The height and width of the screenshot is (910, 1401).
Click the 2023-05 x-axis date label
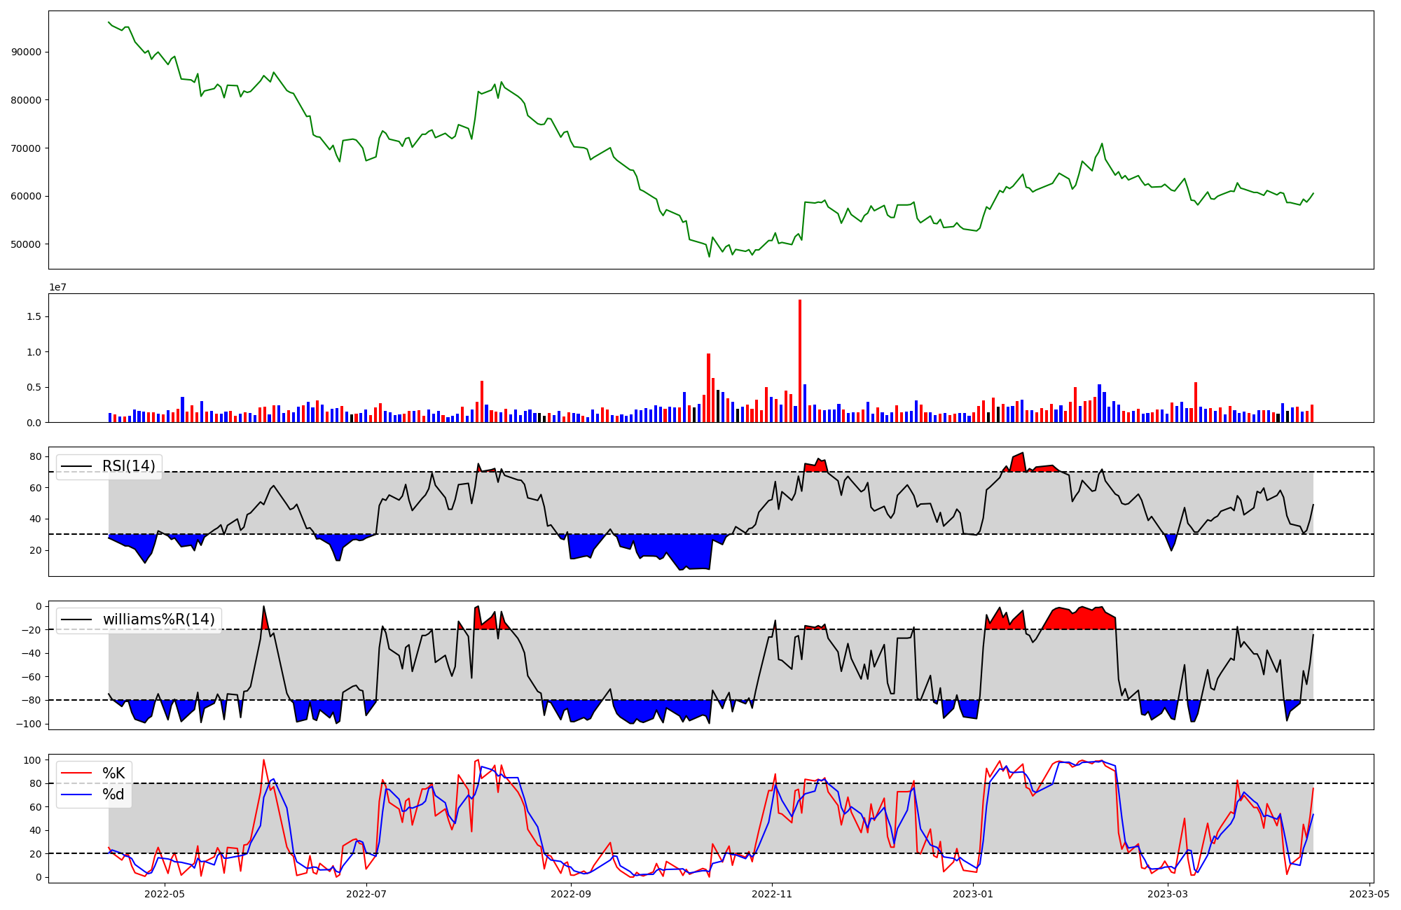coord(1369,894)
